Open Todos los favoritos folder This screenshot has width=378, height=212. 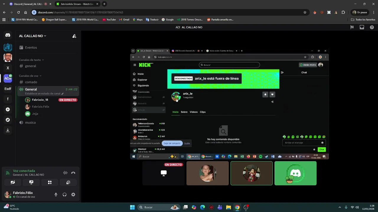pyautogui.click(x=363, y=19)
